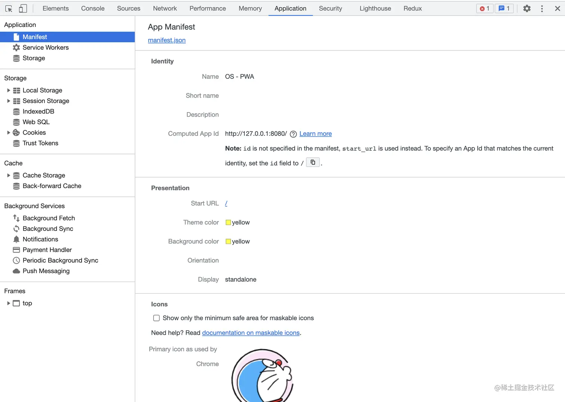565x402 pixels.
Task: Click the help question mark icon
Action: click(293, 134)
